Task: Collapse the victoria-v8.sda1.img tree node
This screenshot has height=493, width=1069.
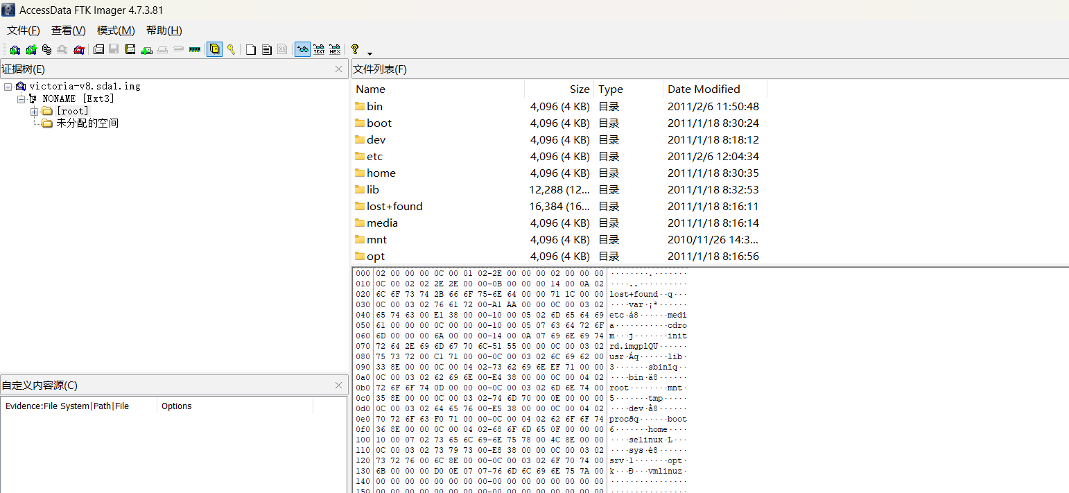Action: 8,87
